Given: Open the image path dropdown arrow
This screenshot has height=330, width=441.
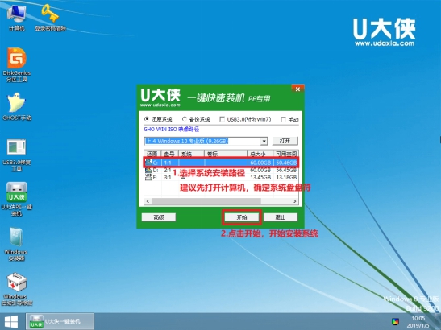Looking at the screenshot, I should click(264, 141).
